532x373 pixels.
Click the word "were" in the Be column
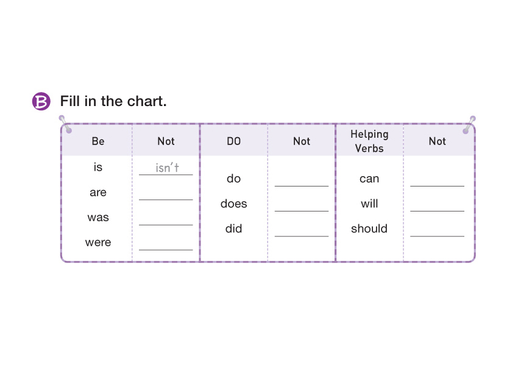click(98, 243)
